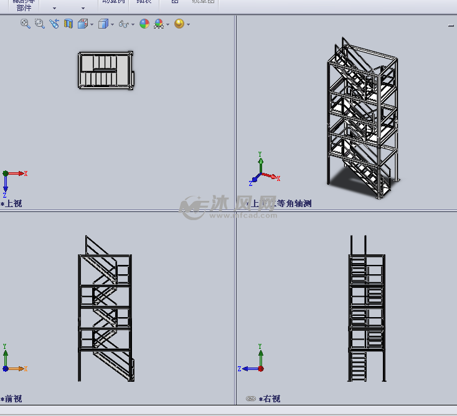The height and width of the screenshot is (416, 457).
Task: Open the Hide/Show Items dropdown arrow
Action: pos(133,25)
